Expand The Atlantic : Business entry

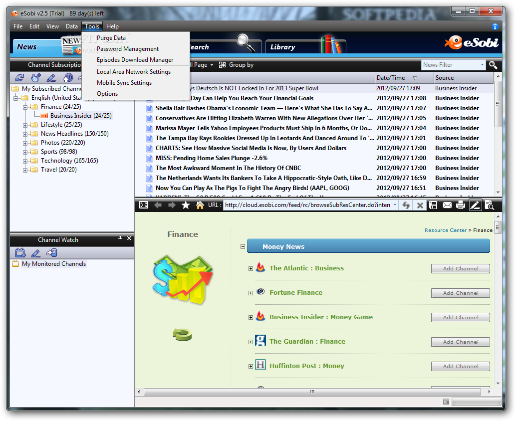251,269
